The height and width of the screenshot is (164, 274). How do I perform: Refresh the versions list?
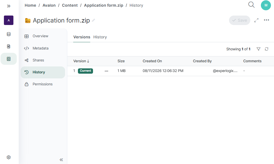(x=266, y=49)
